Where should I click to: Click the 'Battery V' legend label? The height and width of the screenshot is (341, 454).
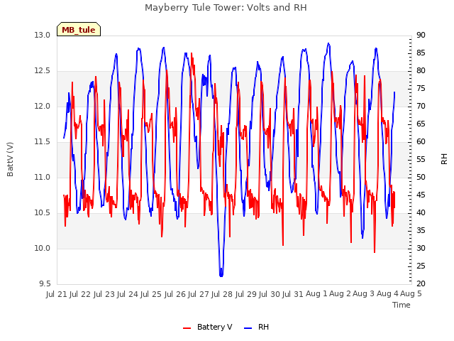214,327
